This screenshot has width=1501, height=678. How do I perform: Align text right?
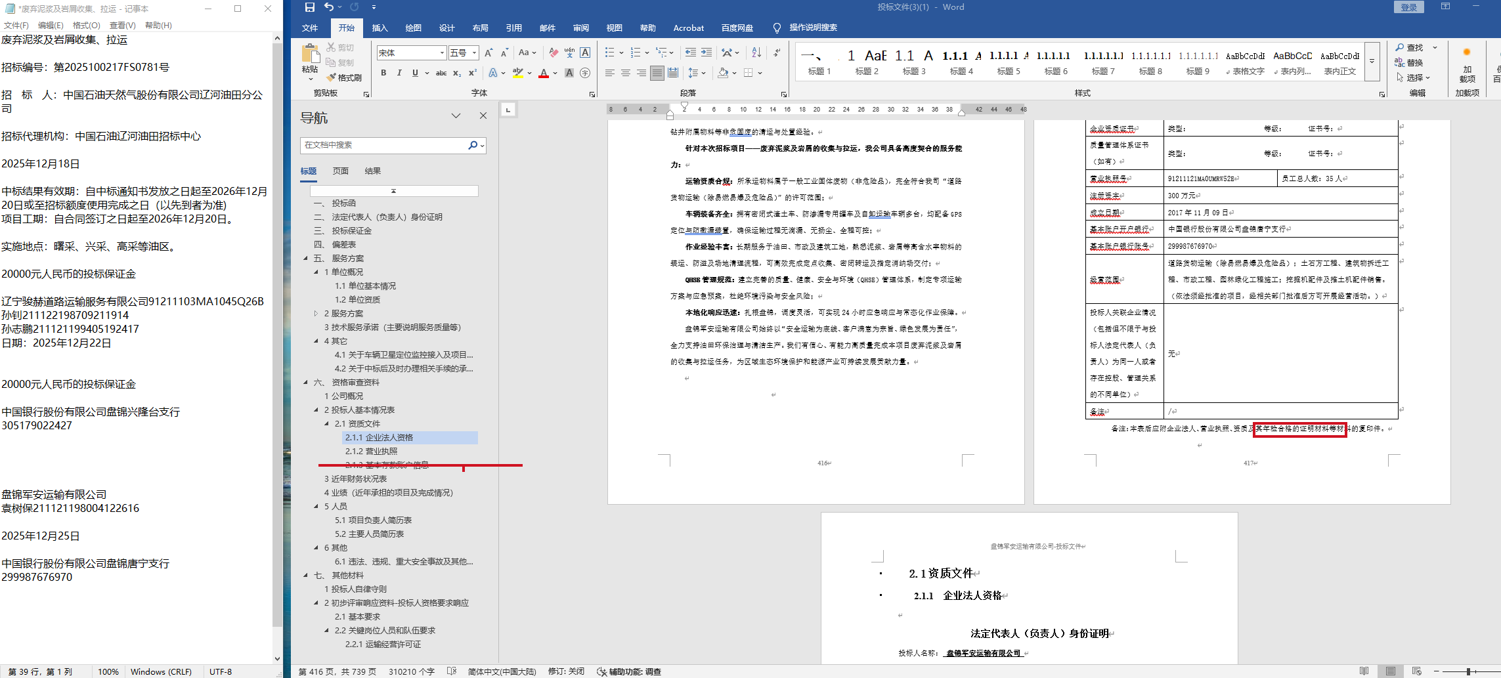coord(642,73)
